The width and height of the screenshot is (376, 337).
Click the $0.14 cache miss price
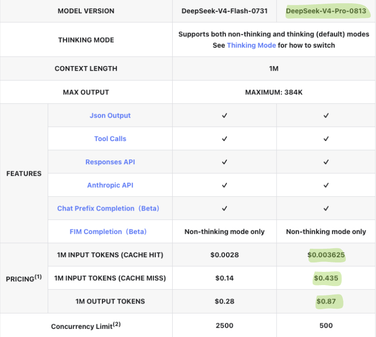tap(225, 278)
